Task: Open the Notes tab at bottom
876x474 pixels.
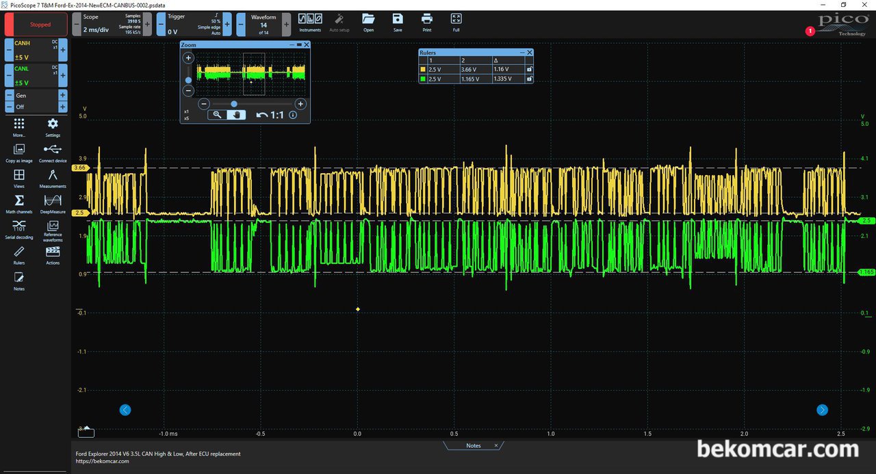Action: (x=474, y=445)
